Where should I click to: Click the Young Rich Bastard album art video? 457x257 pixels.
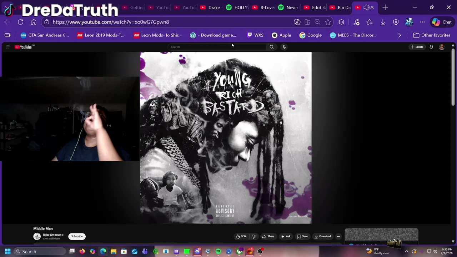point(226,138)
